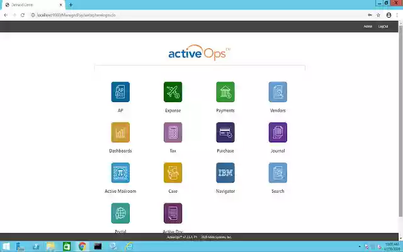The width and height of the screenshot is (403, 252).
Task: Open File Explorer folder in taskbar
Action: [51, 246]
